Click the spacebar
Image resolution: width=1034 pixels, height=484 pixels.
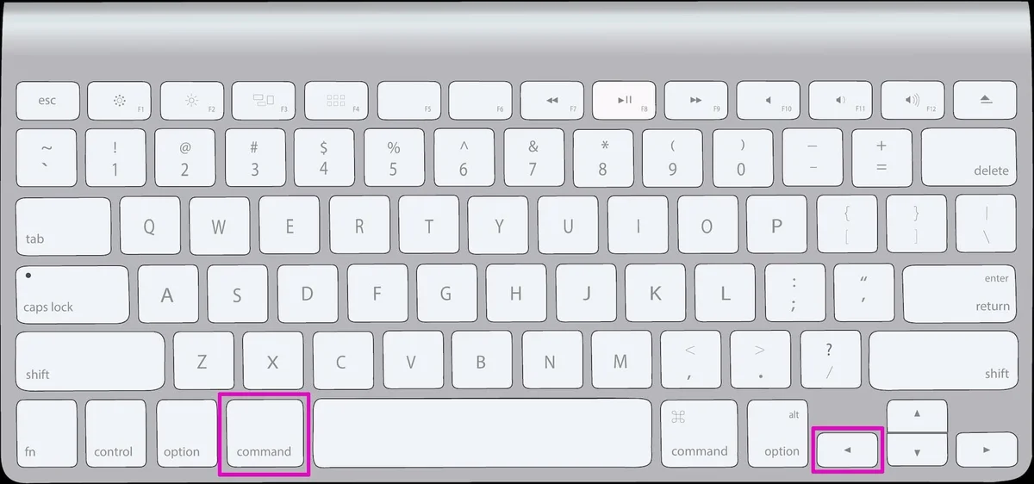tap(483, 433)
